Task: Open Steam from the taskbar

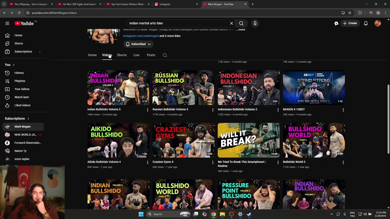Action: [x=249, y=214]
